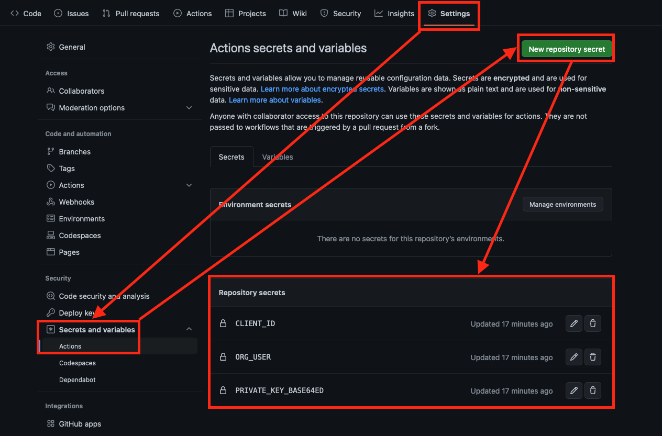662x436 pixels.
Task: Open the Projects tab
Action: 246,14
